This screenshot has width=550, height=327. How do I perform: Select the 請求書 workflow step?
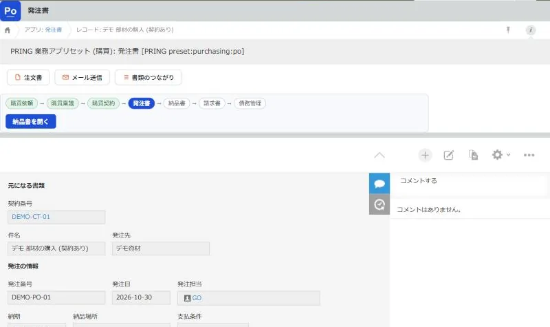coord(212,103)
